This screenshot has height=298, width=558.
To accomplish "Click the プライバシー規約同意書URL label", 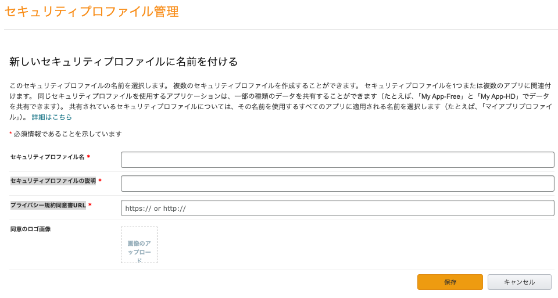I will (x=48, y=205).
